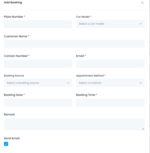Close the Add Booking dialog
150x153 pixels.
(x=142, y=3)
